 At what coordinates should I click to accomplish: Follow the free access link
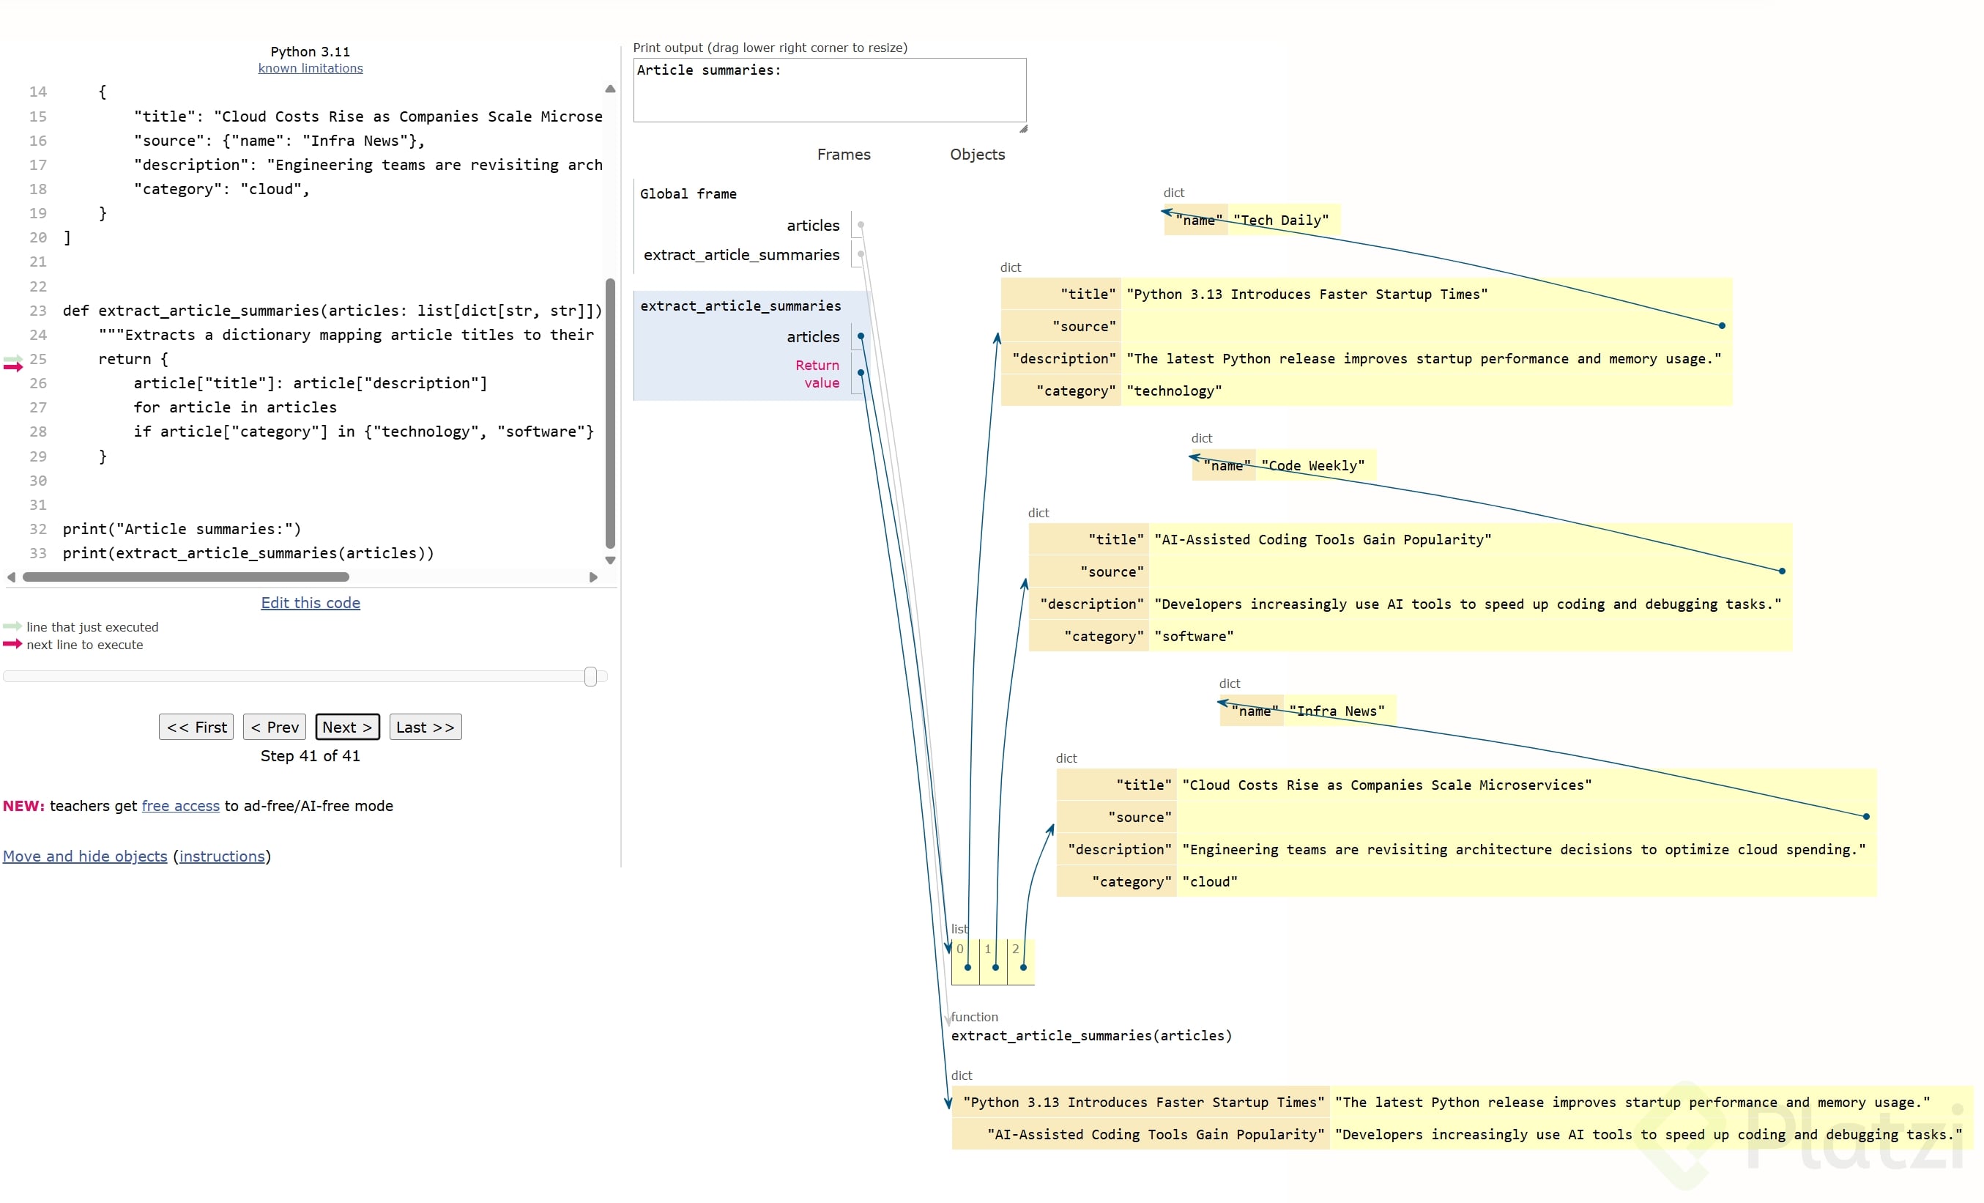tap(180, 806)
